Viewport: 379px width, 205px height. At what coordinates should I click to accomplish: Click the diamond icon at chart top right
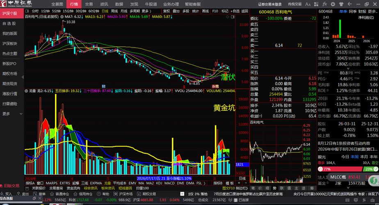(x=228, y=17)
